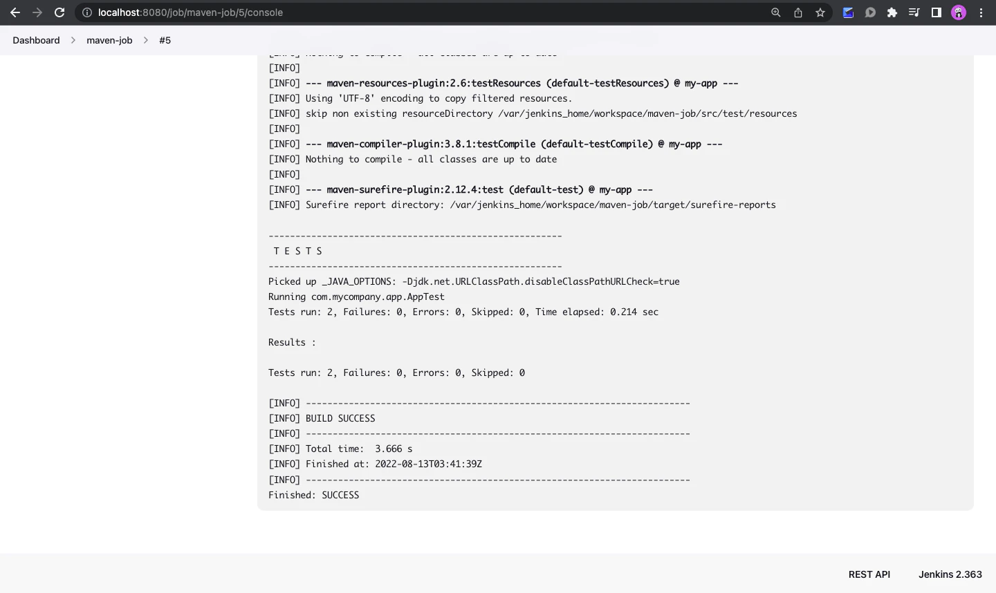996x593 pixels.
Task: Open the media control playlist icon
Action: pos(914,12)
